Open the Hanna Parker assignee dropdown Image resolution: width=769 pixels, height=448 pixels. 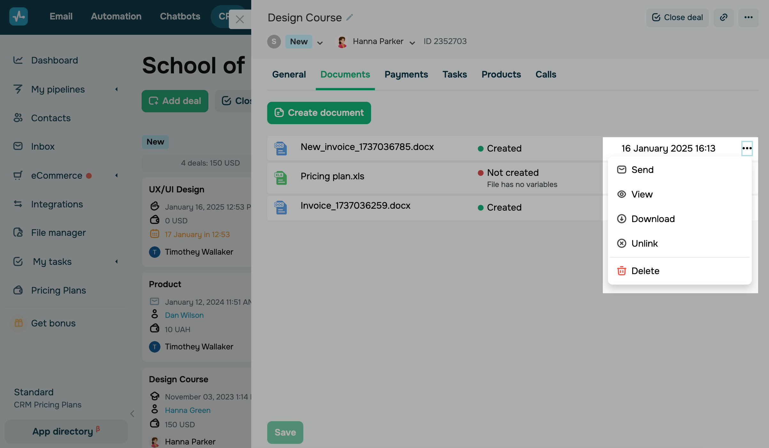[x=412, y=42]
